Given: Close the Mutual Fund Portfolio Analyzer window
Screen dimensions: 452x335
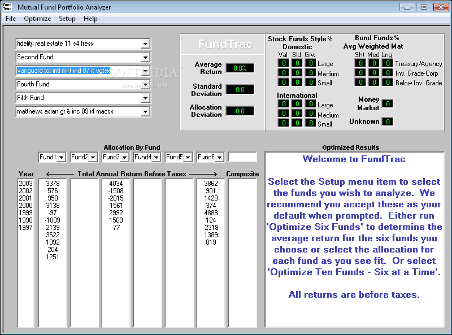Looking at the screenshot, I should click(x=441, y=7).
